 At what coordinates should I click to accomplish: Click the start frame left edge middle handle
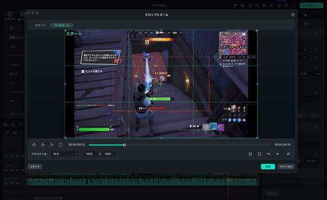(x=65, y=84)
